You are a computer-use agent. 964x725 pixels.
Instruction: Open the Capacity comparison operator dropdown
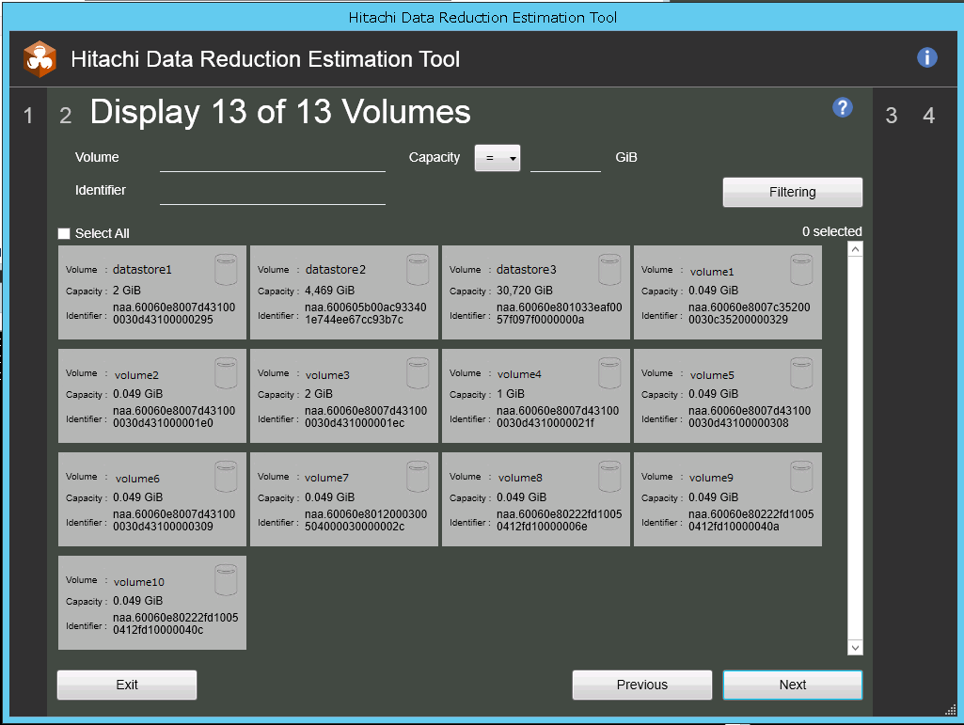click(x=498, y=158)
